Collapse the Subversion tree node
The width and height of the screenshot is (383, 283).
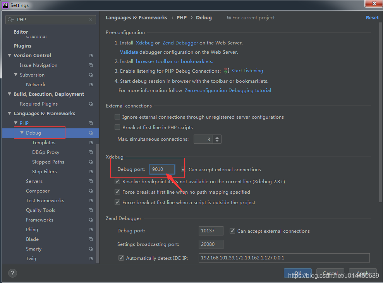pyautogui.click(x=16, y=75)
